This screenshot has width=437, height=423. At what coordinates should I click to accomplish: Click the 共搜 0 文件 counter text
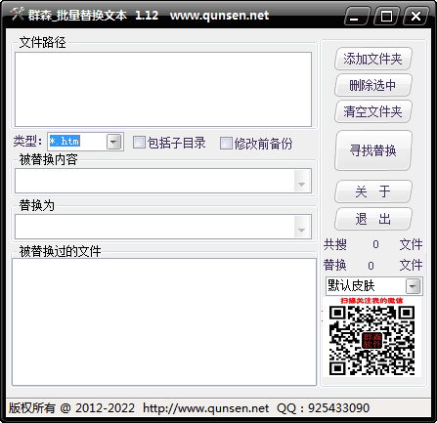coord(373,244)
